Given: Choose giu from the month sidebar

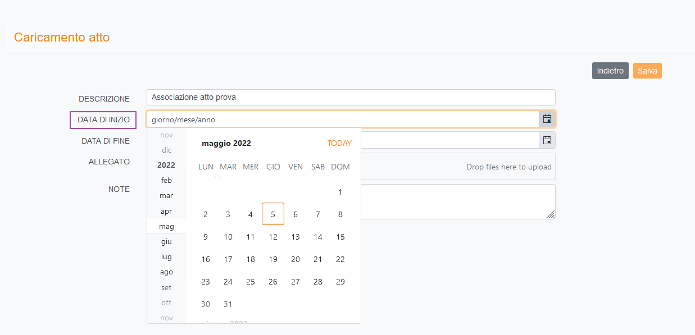Looking at the screenshot, I should [x=166, y=241].
